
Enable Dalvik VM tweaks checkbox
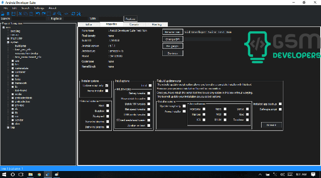tap(149, 104)
